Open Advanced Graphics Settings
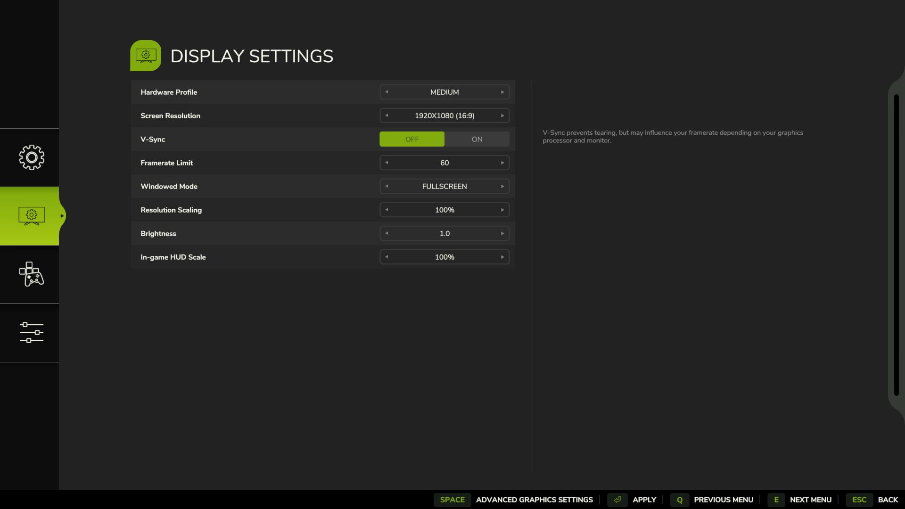Screen dimensions: 905x509 [534, 500]
